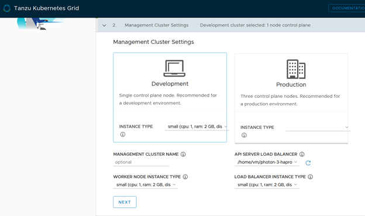Click the Tanzu Kubernetes Grid logo icon
365x216 pixels.
click(7, 8)
